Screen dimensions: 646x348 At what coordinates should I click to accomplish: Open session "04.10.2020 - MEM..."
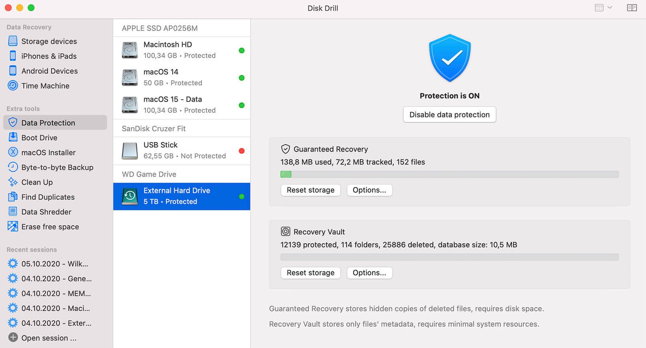point(56,293)
